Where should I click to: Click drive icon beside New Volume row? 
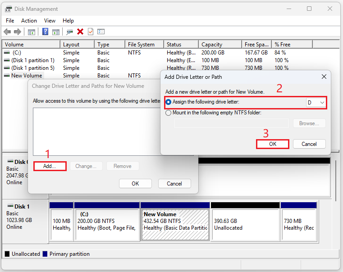[7, 76]
